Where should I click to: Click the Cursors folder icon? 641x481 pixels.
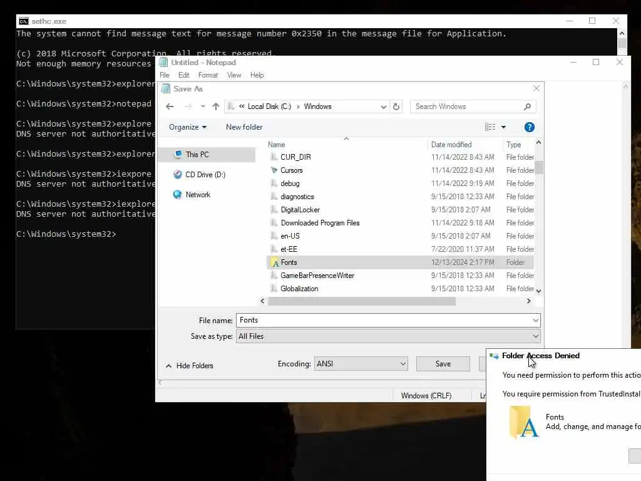point(274,170)
